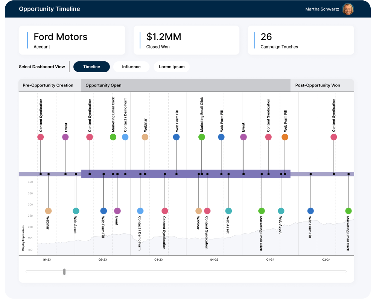Click the Q4-23 axis label
This screenshot has width=376, height=299.
point(214,260)
